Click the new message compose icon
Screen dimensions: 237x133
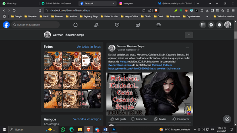click(227, 119)
